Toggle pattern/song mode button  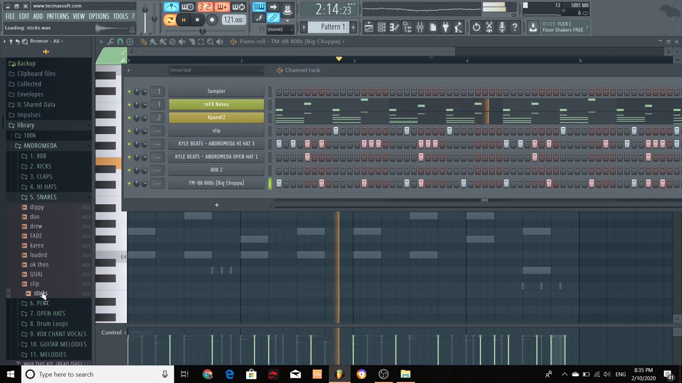(169, 20)
